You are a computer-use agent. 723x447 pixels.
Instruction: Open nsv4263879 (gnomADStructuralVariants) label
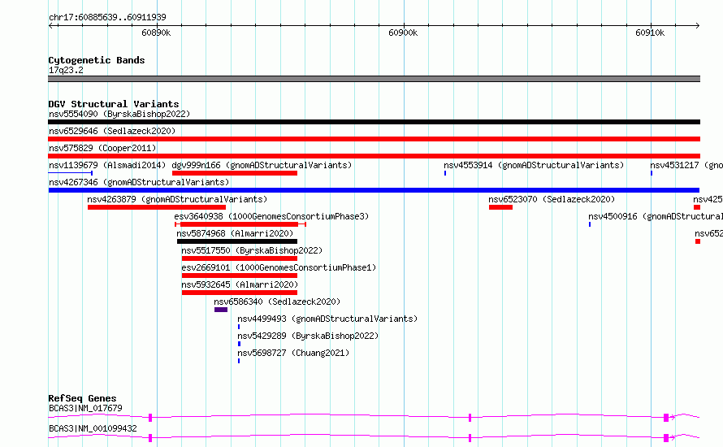pos(177,199)
